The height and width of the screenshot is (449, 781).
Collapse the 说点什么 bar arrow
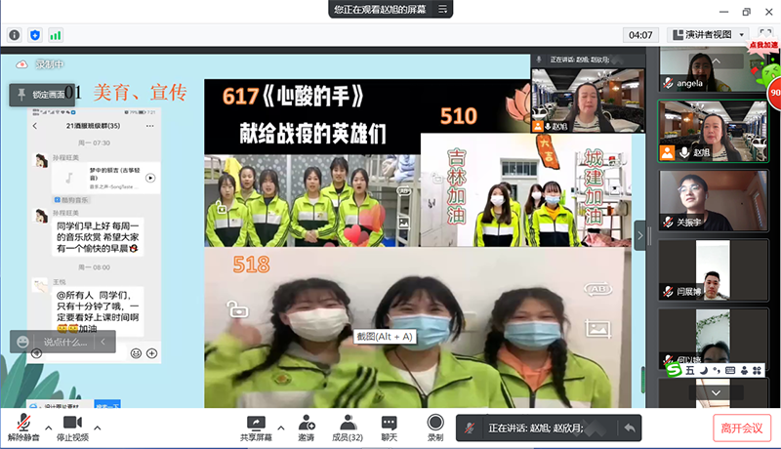pyautogui.click(x=103, y=342)
